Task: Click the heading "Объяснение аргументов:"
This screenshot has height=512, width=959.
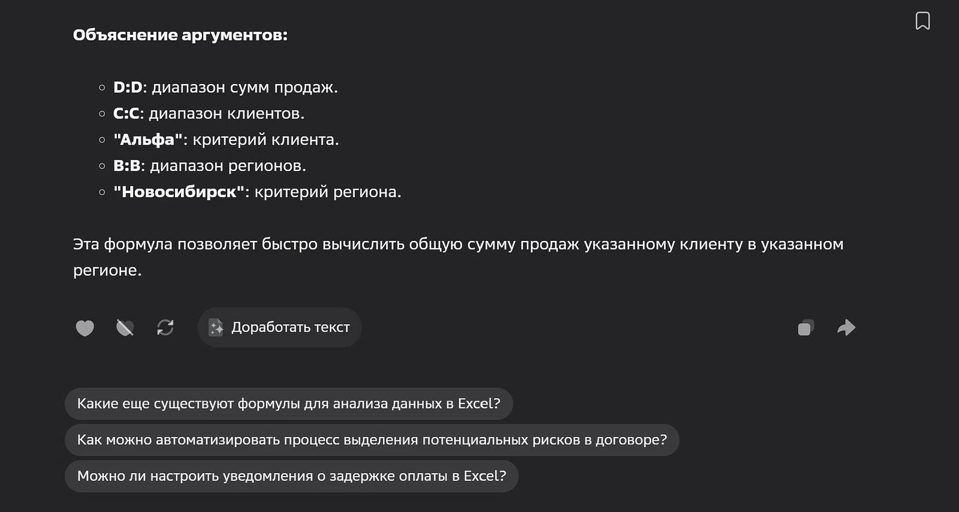Action: (180, 35)
